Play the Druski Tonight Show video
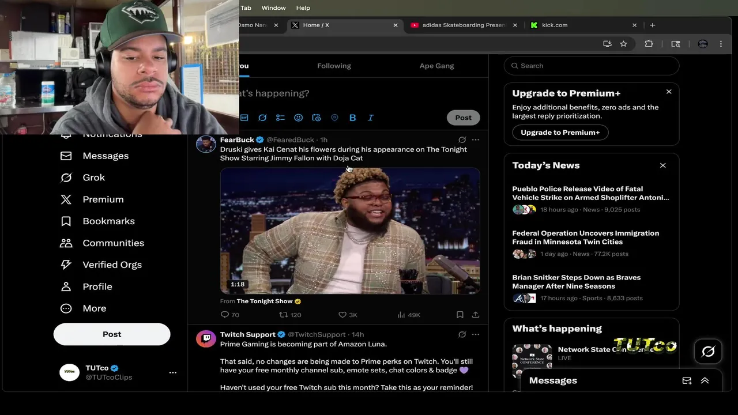Viewport: 738px width, 415px height. (350, 231)
